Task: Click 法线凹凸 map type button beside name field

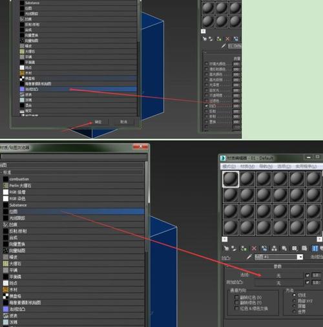Action: [x=317, y=257]
